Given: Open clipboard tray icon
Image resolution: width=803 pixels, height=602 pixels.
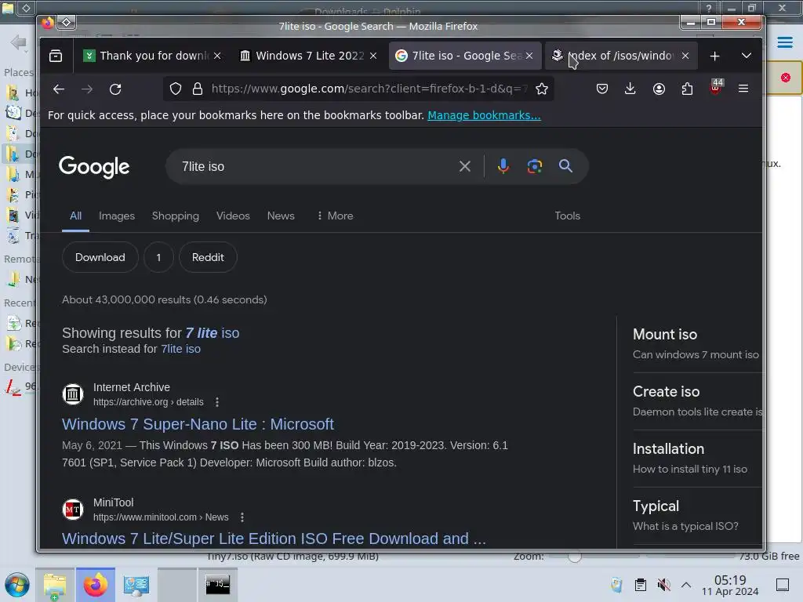Looking at the screenshot, I should [640, 585].
